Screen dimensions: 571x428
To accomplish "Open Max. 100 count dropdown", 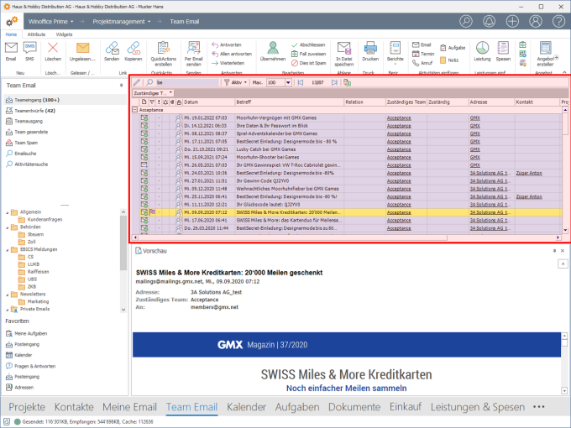I will click(288, 82).
